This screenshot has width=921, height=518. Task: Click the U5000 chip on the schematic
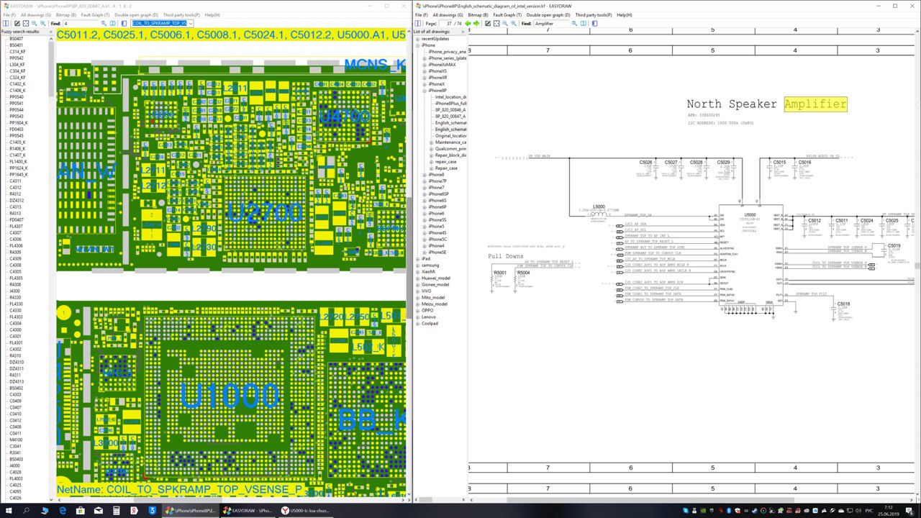coord(749,257)
